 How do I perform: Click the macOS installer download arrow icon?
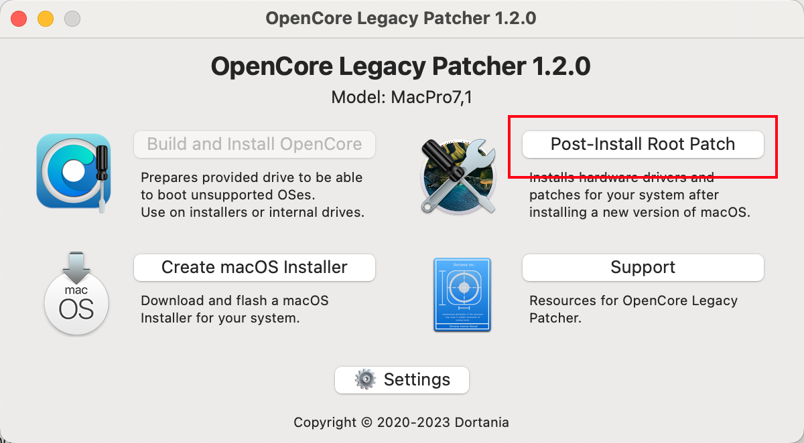tap(76, 292)
